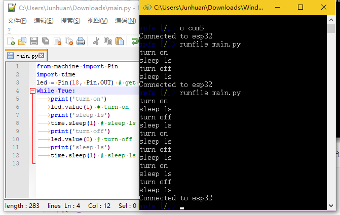Screen dimensions: 340x215
Task: Click the Copy toolbar icon
Action: (x=108, y=41)
